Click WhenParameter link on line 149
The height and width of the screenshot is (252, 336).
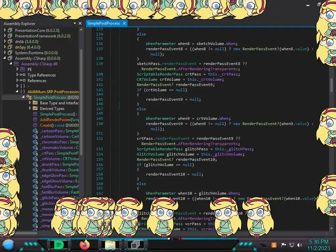tap(161, 118)
